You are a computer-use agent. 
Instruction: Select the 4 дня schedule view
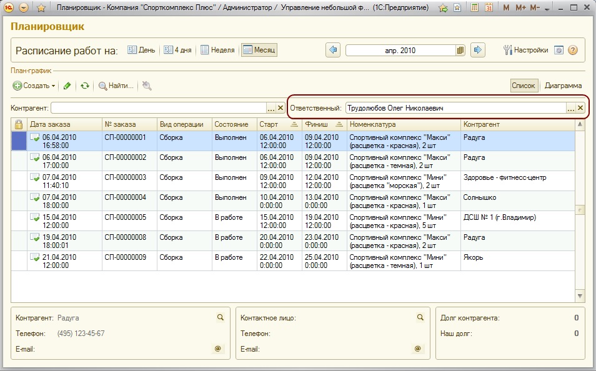177,50
